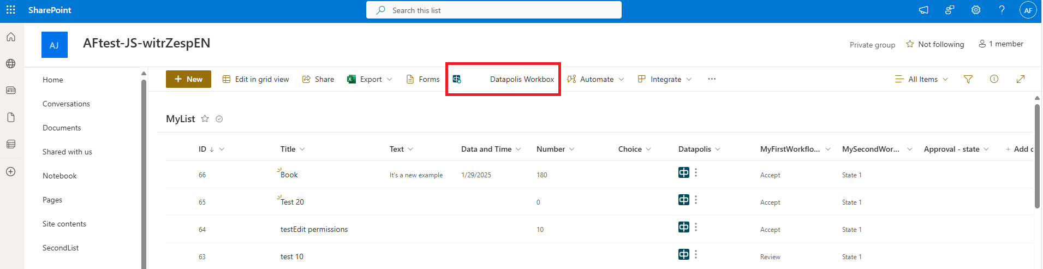Click the New button
The height and width of the screenshot is (269, 1043).
click(x=188, y=79)
